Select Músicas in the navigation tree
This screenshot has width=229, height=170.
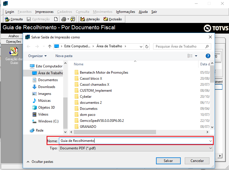click(x=41, y=101)
